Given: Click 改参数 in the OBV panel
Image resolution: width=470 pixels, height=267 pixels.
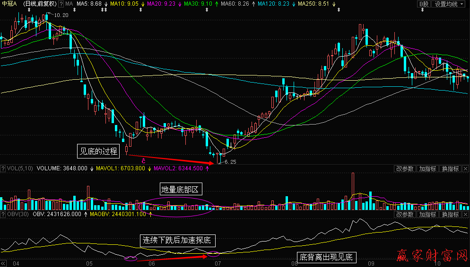Looking at the screenshot, I should pos(405,215).
